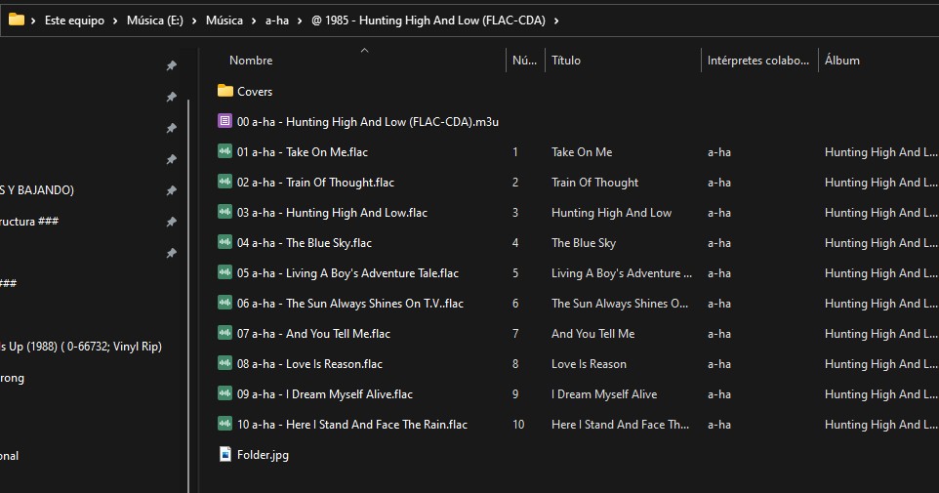The height and width of the screenshot is (493, 939).
Task: Open the Covers folder icon
Action: click(225, 91)
